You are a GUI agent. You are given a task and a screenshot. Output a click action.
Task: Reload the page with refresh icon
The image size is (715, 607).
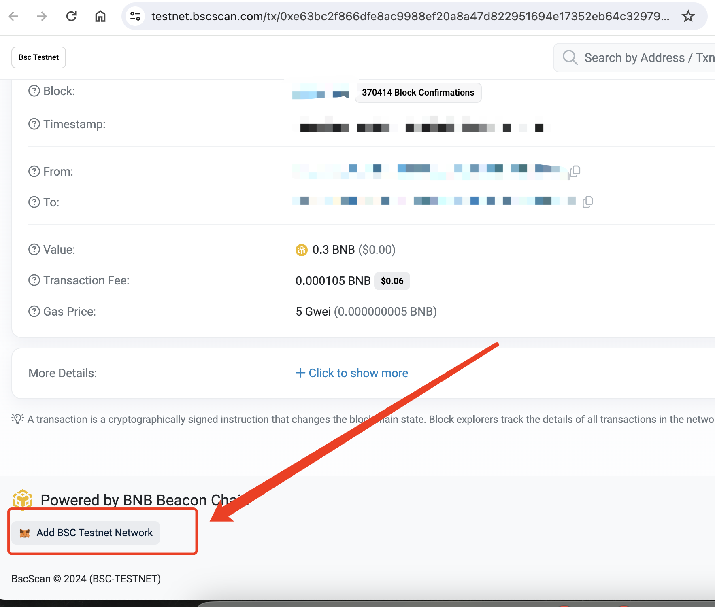(x=71, y=16)
